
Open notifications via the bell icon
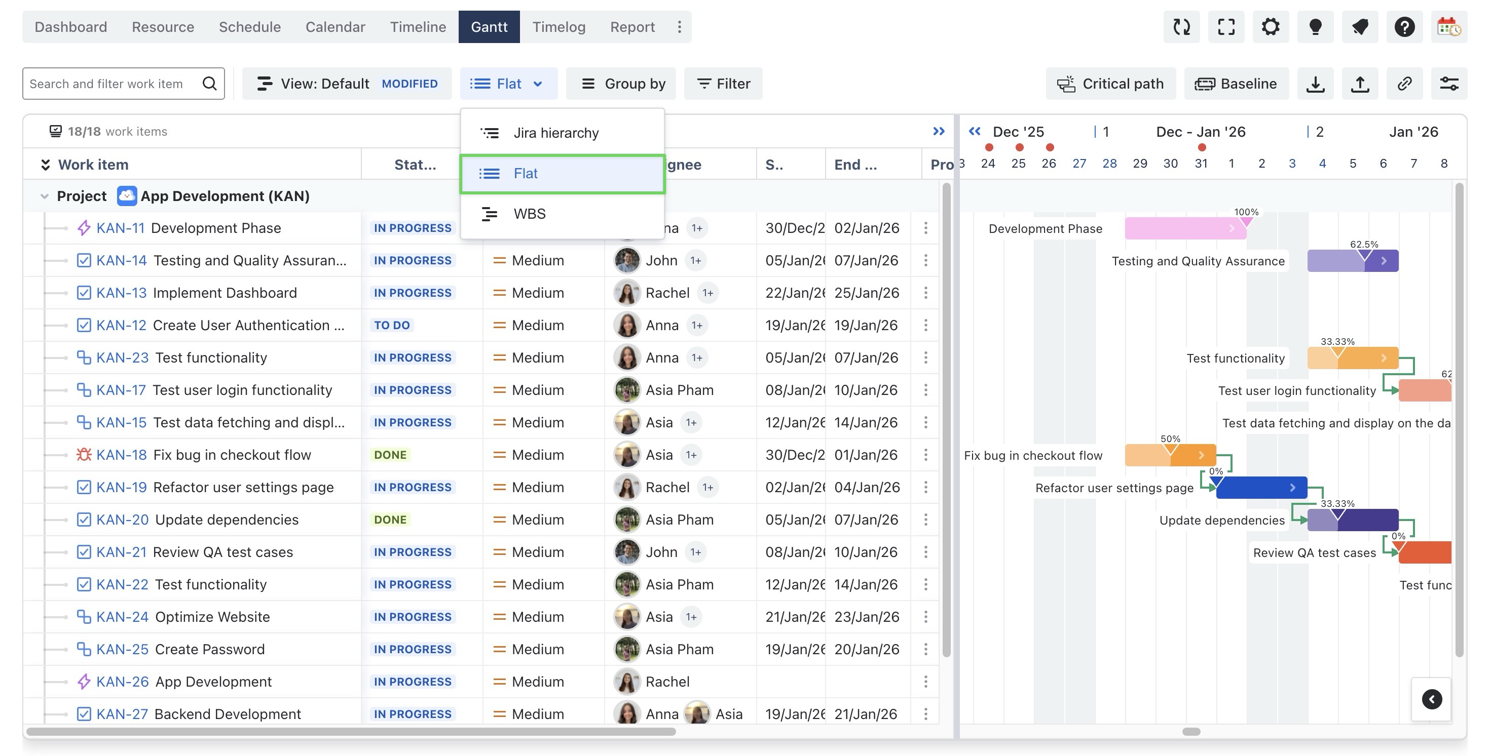[x=1360, y=27]
